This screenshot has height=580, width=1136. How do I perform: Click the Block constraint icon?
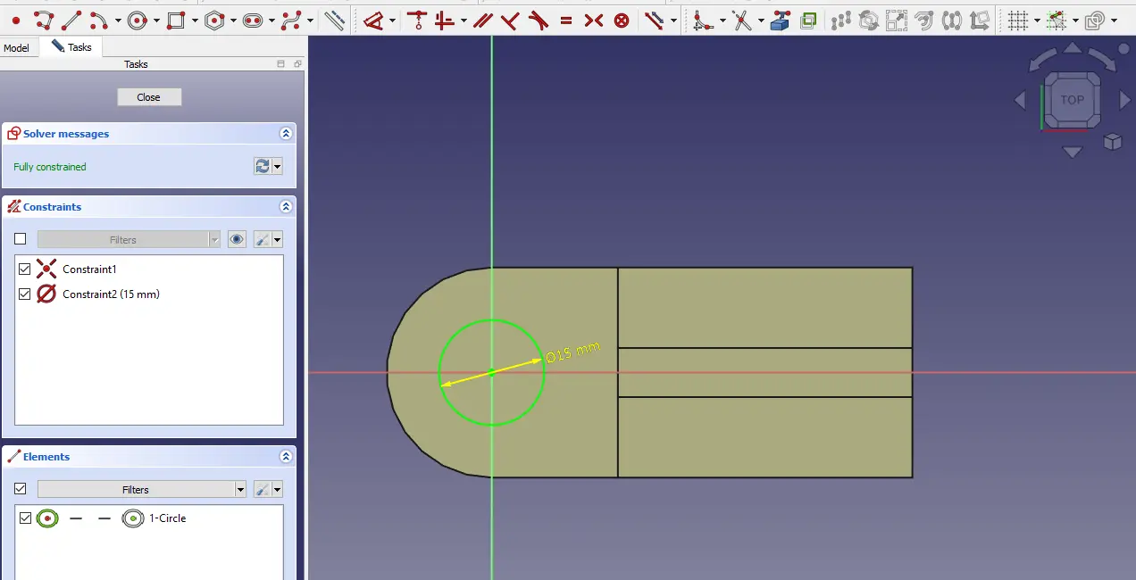click(x=622, y=20)
